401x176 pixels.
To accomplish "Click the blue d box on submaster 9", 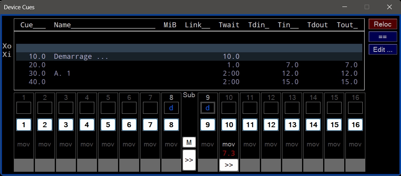I will [x=208, y=108].
